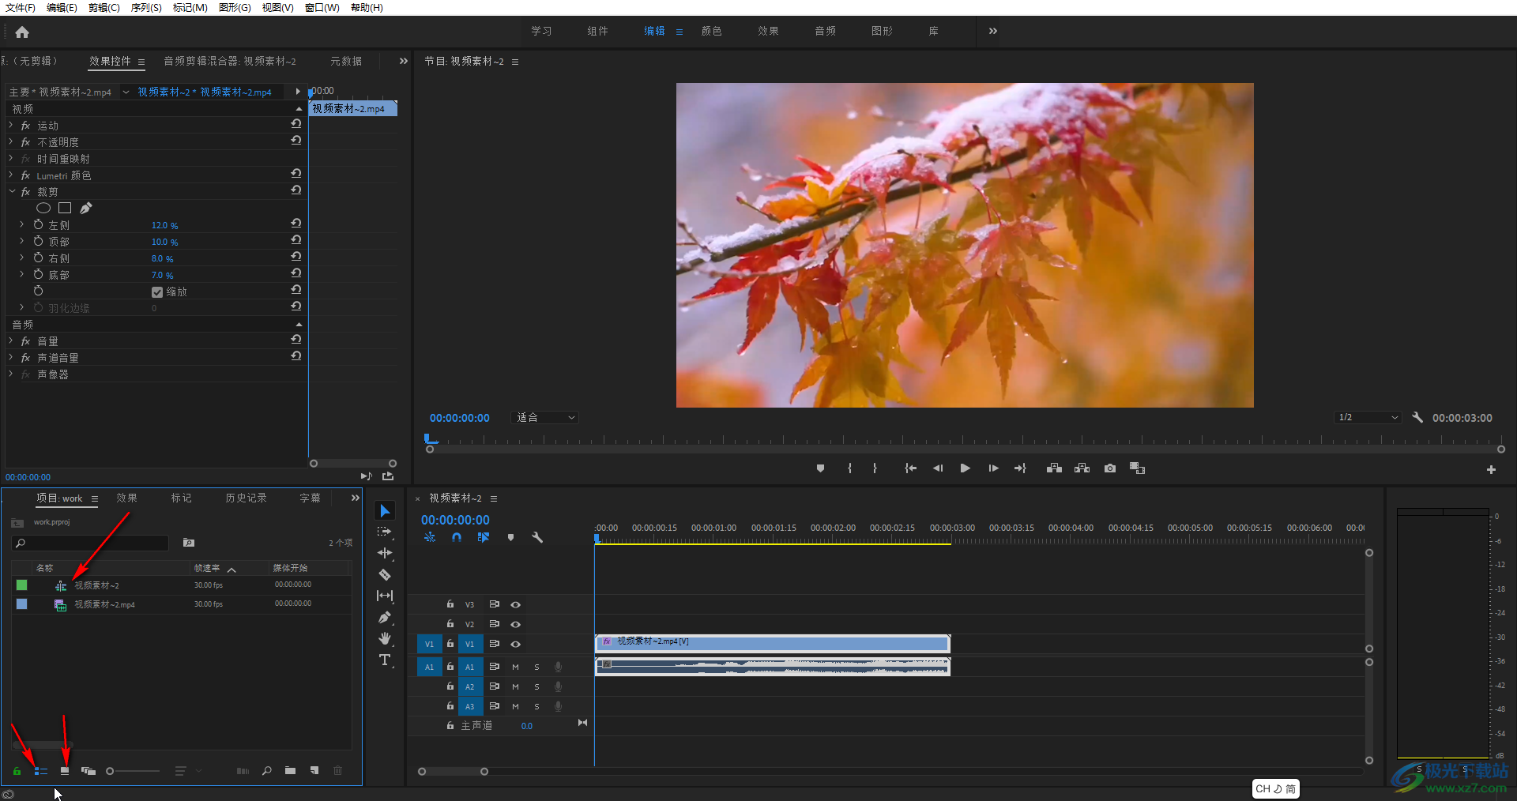Click New Item icon in project panel

[x=314, y=771]
